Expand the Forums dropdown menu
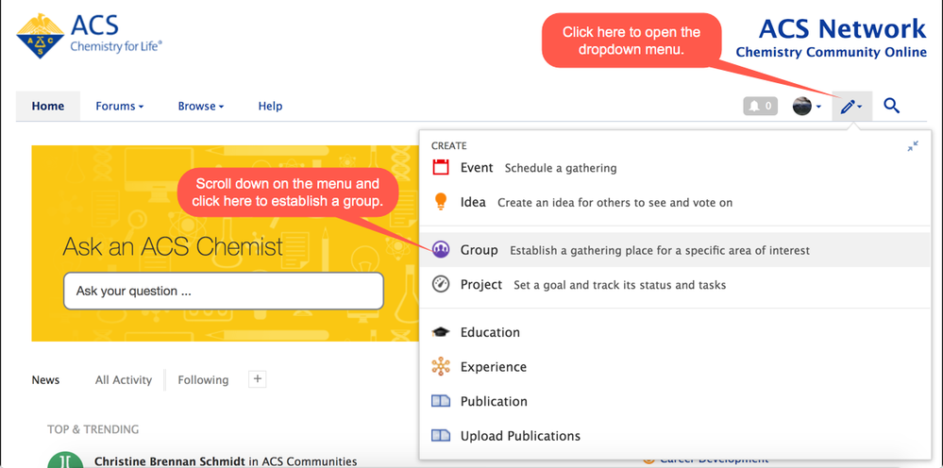Screen dimensions: 943x468 click(x=119, y=107)
